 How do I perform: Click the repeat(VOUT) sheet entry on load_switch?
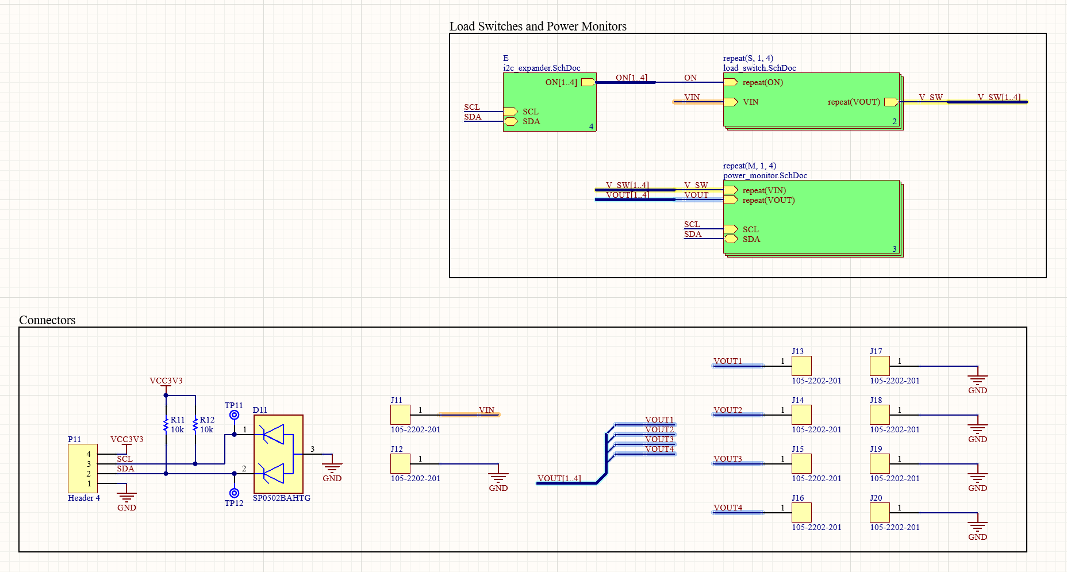pos(892,102)
